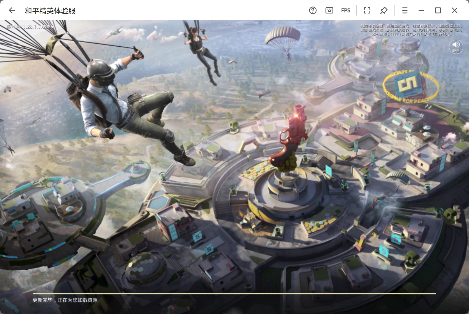This screenshot has width=469, height=314.
Task: Toggle the FPS display
Action: click(x=345, y=10)
